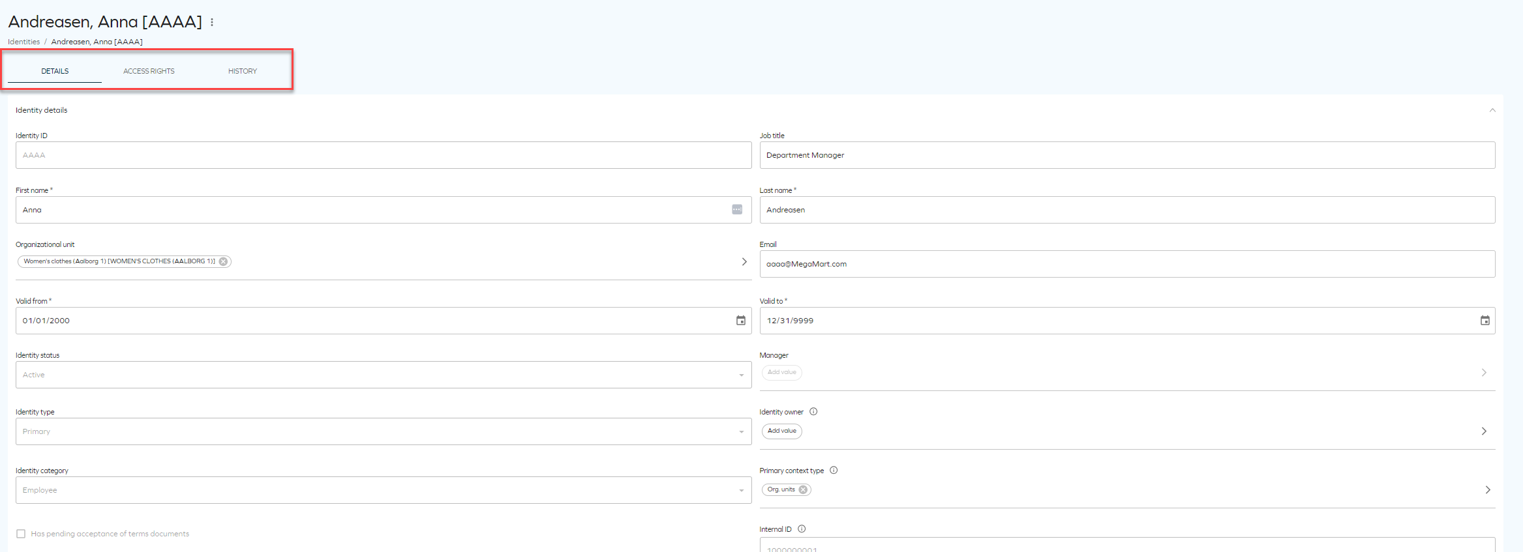Click the Andreasen, Anna [AAAA] breadcrumb text
Image resolution: width=1523 pixels, height=552 pixels.
97,42
